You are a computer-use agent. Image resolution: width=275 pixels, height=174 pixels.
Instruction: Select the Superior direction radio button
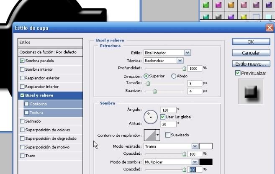[x=146, y=76]
